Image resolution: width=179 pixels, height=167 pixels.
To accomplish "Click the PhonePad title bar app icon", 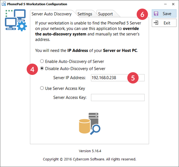I will click(x=4, y=4).
